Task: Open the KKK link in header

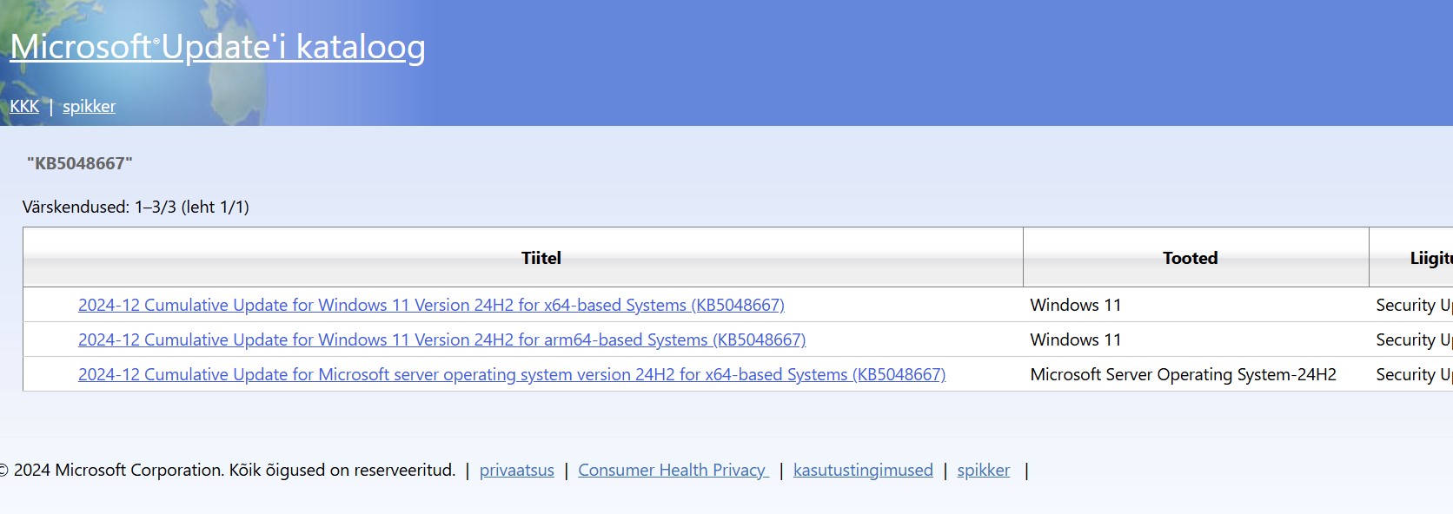Action: click(24, 106)
